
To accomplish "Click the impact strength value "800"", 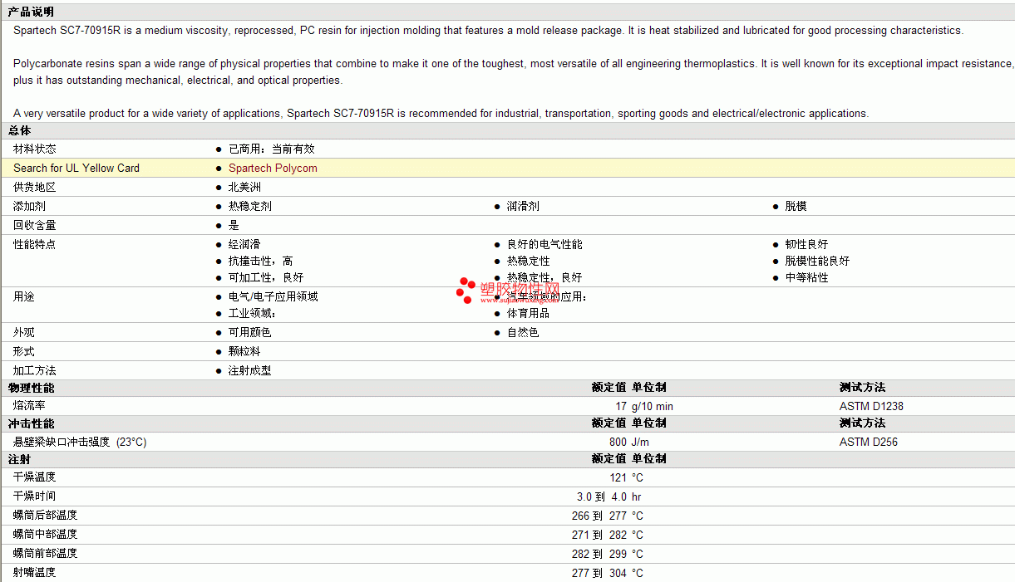I will click(x=618, y=442).
